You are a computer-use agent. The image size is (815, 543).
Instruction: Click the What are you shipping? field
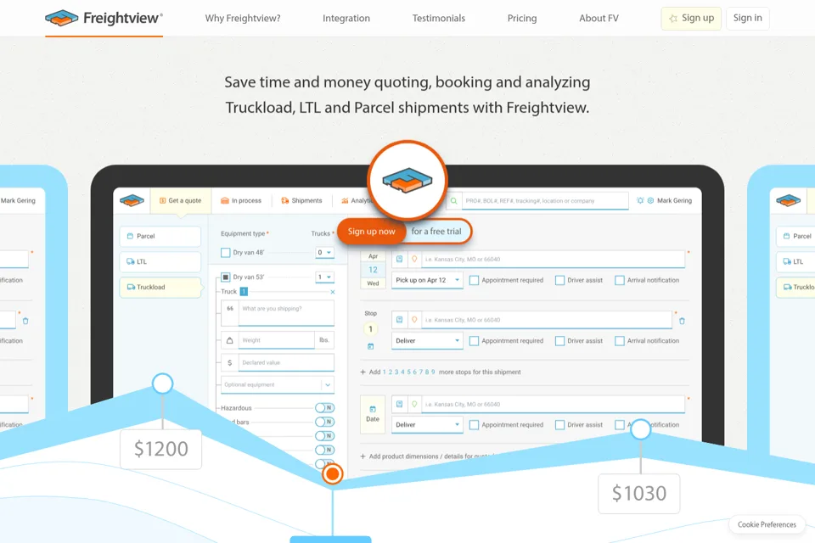pos(286,312)
